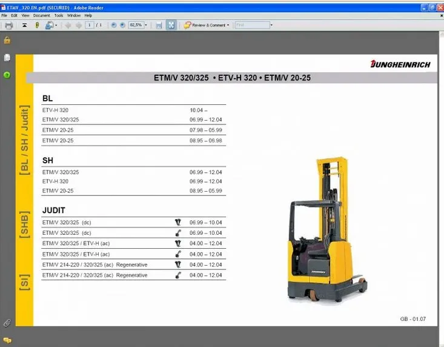444x347 pixels.
Task: Click the reach truck forklift image
Action: click(x=327, y=229)
